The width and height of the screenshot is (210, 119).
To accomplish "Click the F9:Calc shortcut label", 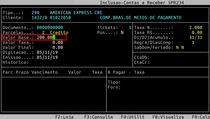I will 201,117.
